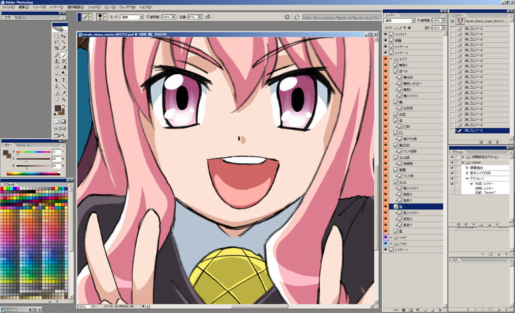Click the foreground color swatch in toolbox
Screen dimensions: 515x313
(57, 108)
